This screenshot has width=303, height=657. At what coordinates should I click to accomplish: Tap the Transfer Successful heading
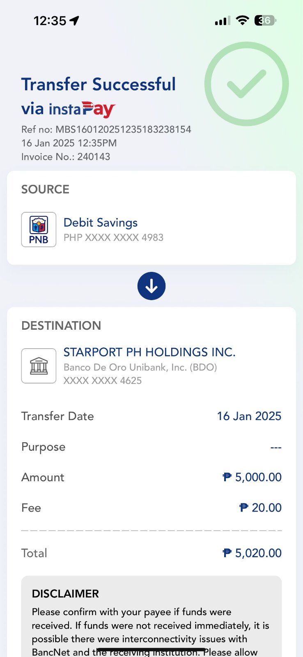pyautogui.click(x=99, y=84)
